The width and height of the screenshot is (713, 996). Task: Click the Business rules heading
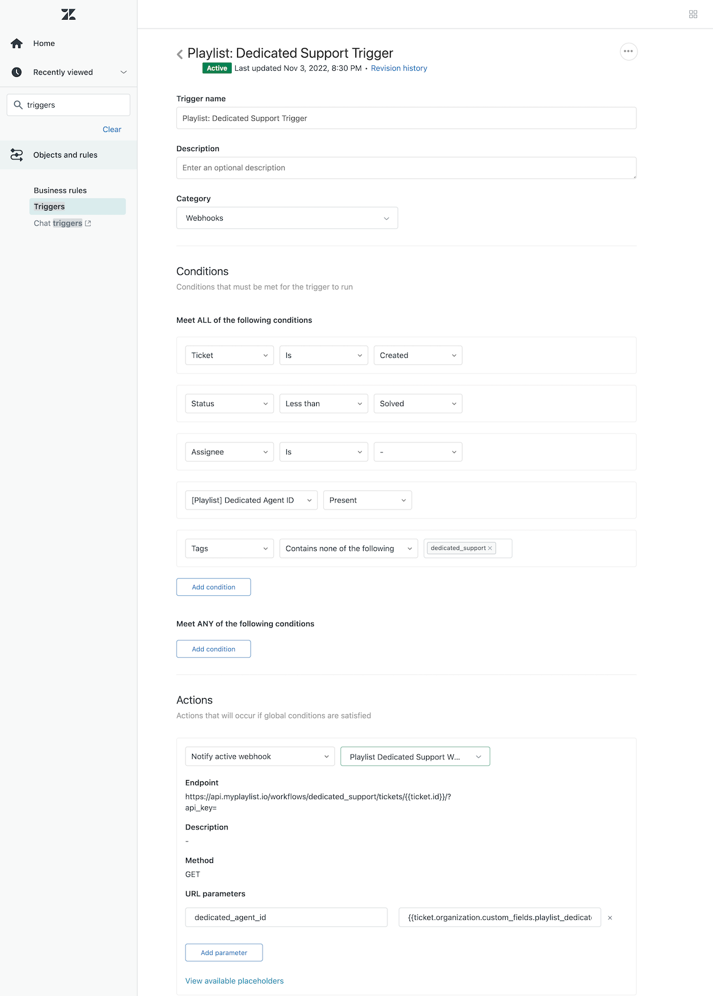click(60, 190)
